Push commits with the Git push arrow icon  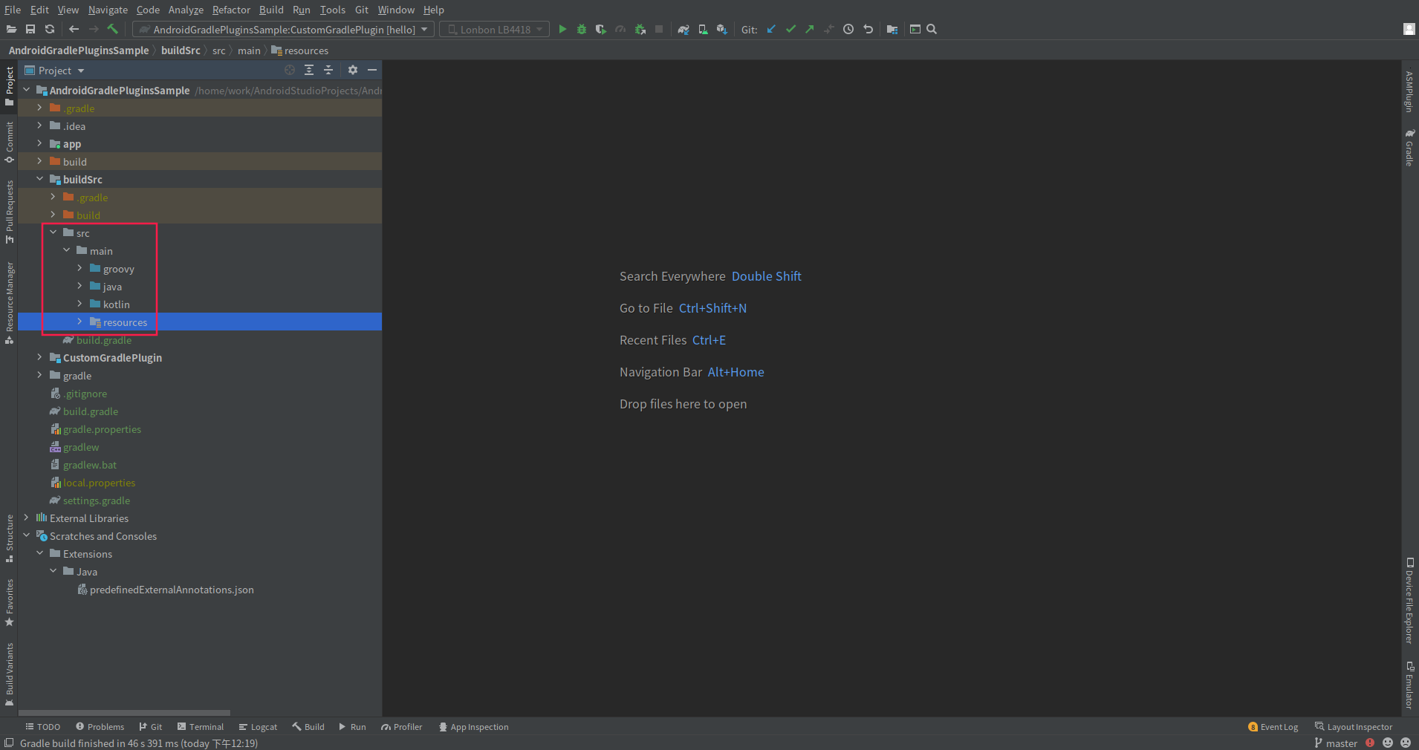[x=810, y=30]
